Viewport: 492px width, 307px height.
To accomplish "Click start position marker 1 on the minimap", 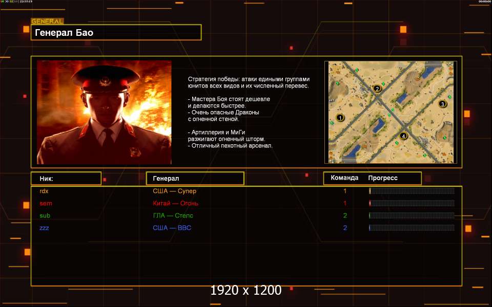I will click(x=340, y=118).
